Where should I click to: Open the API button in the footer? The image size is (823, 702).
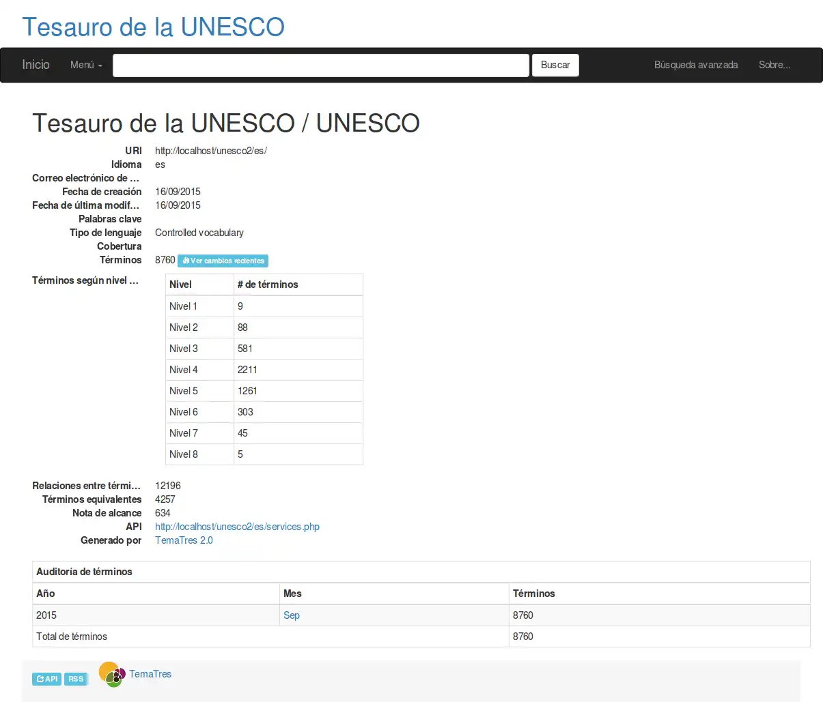pyautogui.click(x=47, y=679)
